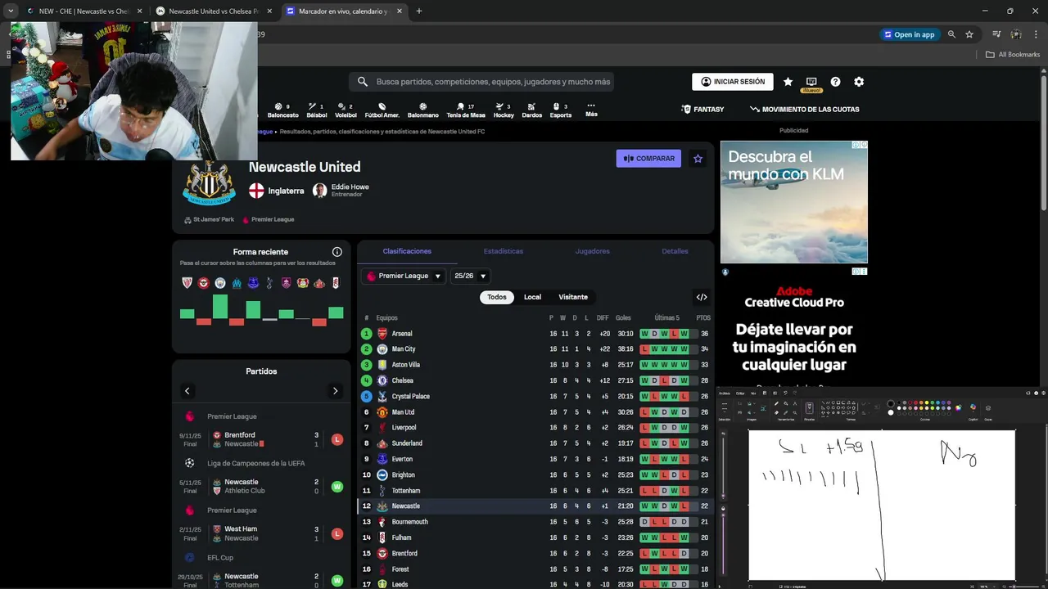Open Editar menu in Paint
This screenshot has height=589, width=1048.
[740, 393]
